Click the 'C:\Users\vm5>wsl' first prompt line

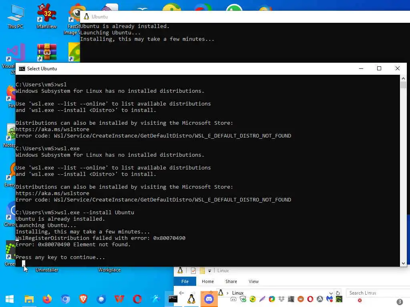[41, 85]
